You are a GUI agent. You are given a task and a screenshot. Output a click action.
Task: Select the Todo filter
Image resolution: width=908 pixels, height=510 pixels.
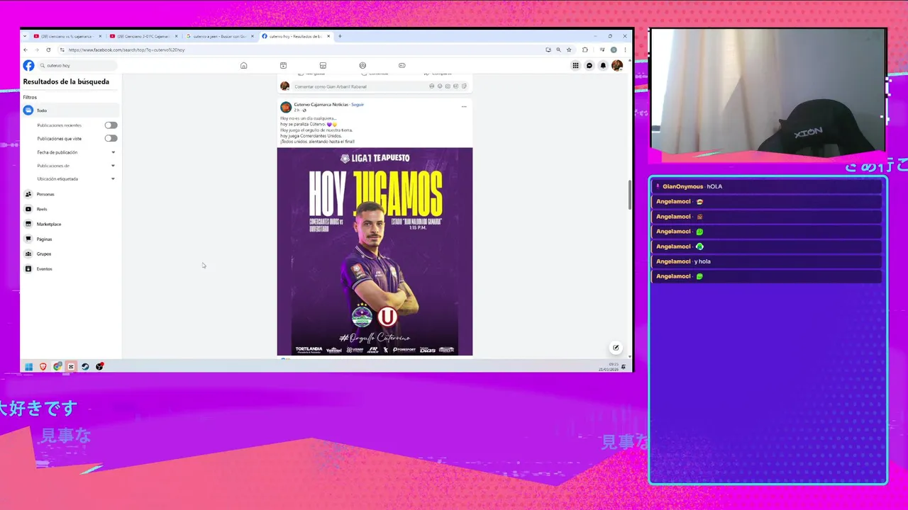pos(70,110)
